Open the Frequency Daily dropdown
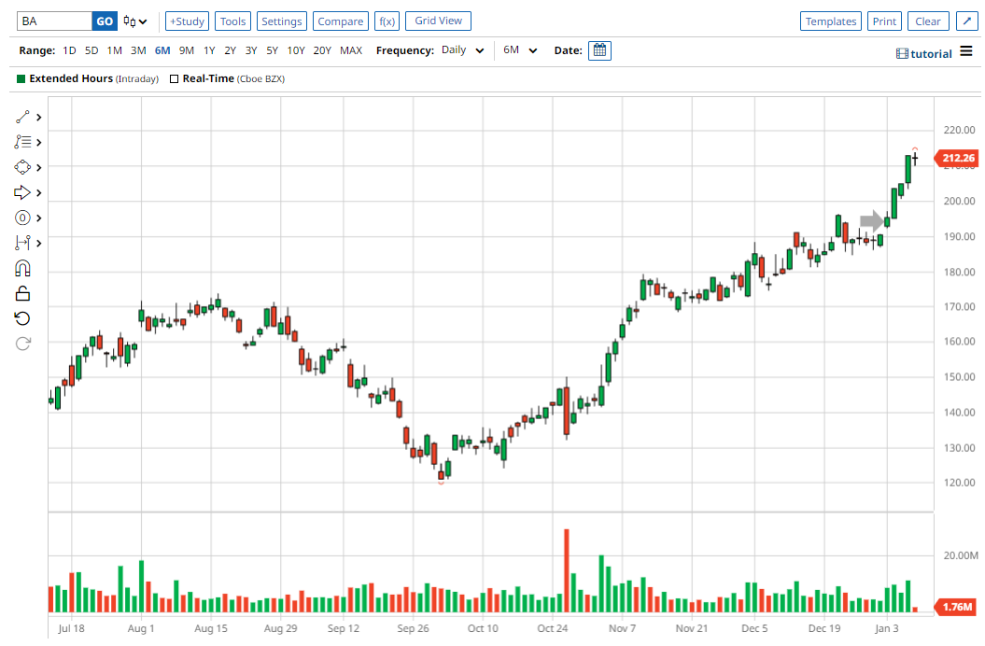Image resolution: width=985 pixels, height=646 pixels. tap(462, 50)
